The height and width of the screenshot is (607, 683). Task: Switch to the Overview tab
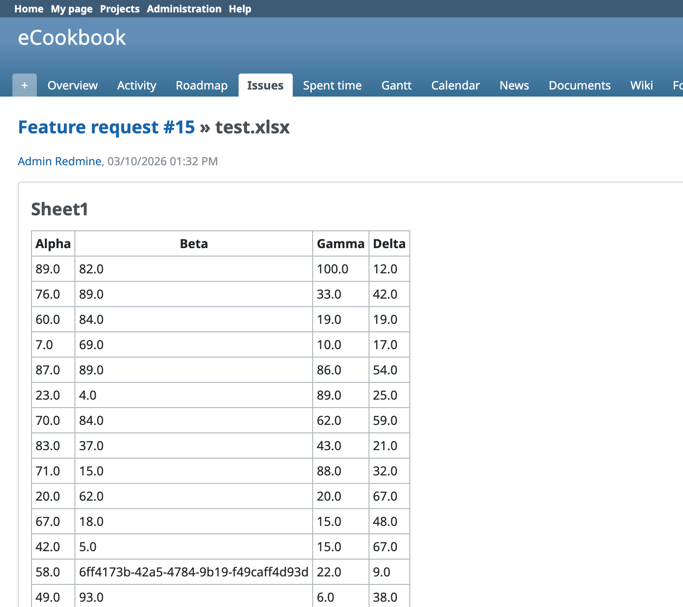click(72, 86)
